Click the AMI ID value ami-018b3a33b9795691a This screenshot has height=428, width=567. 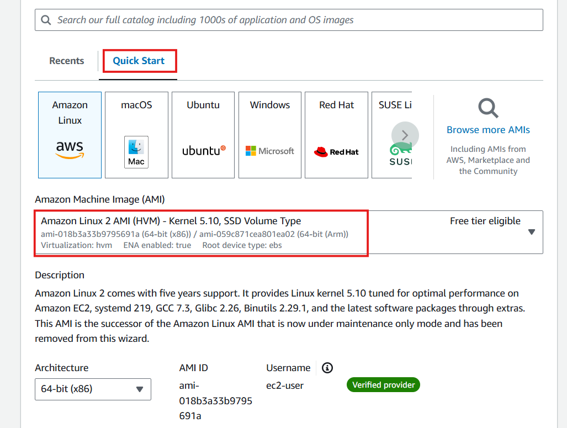click(x=215, y=401)
